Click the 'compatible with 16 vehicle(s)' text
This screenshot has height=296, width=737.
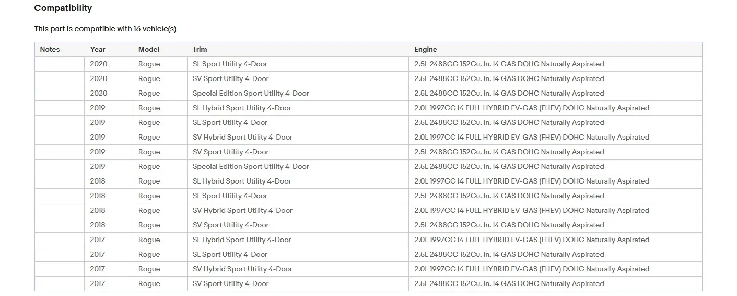coord(125,29)
